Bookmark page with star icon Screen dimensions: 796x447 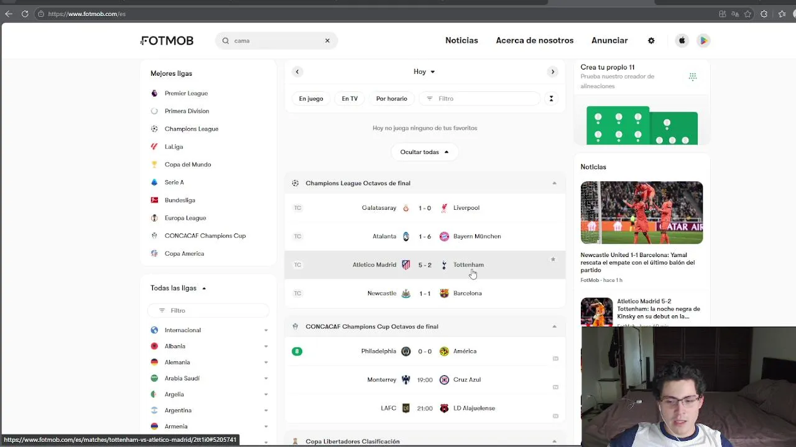pos(748,14)
